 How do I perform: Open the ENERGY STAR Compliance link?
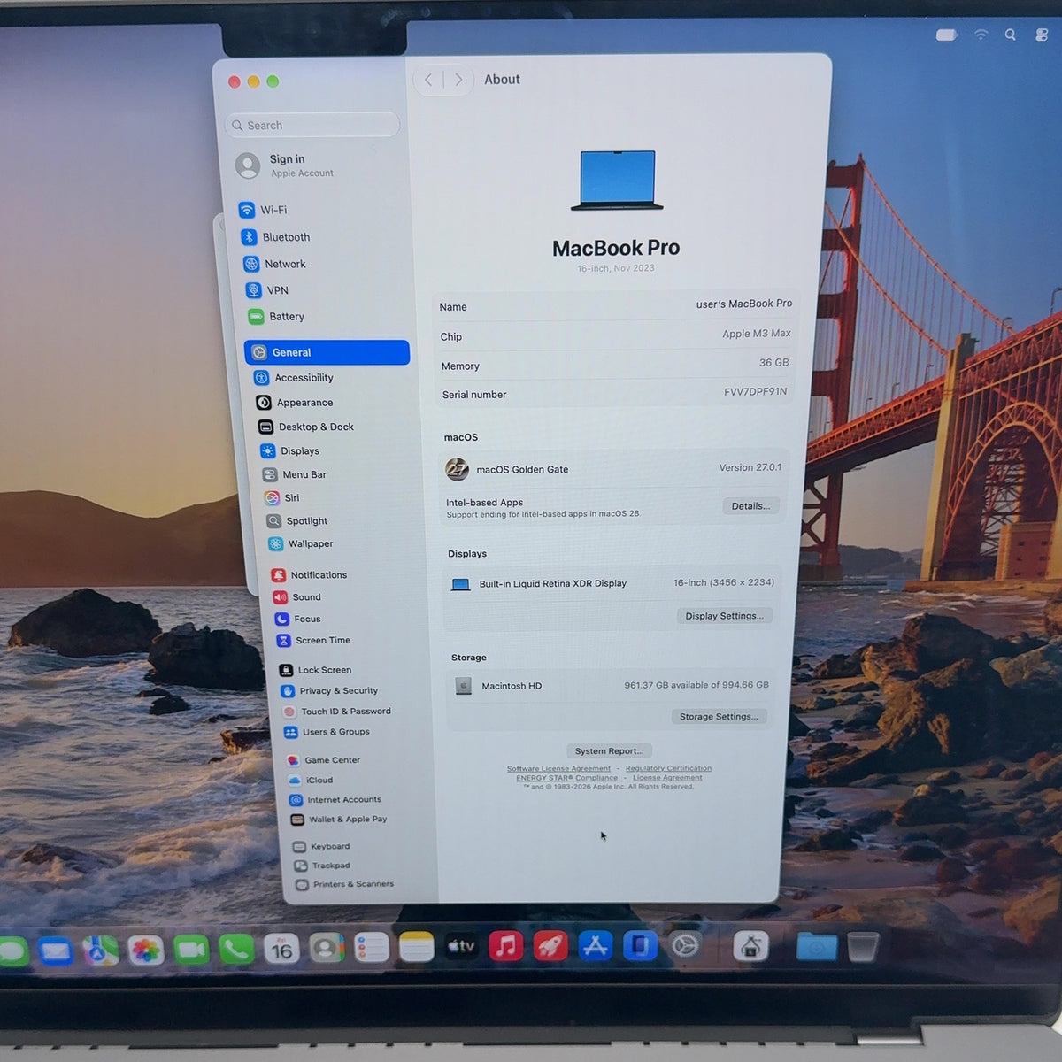pyautogui.click(x=566, y=778)
